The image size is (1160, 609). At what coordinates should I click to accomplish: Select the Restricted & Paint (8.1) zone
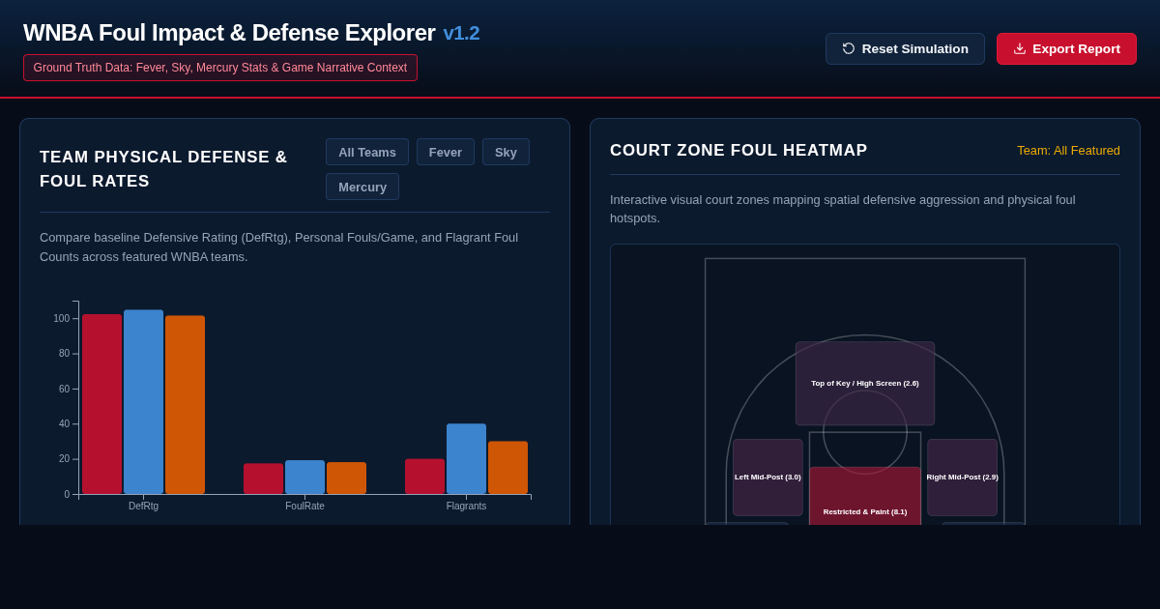pyautogui.click(x=865, y=497)
